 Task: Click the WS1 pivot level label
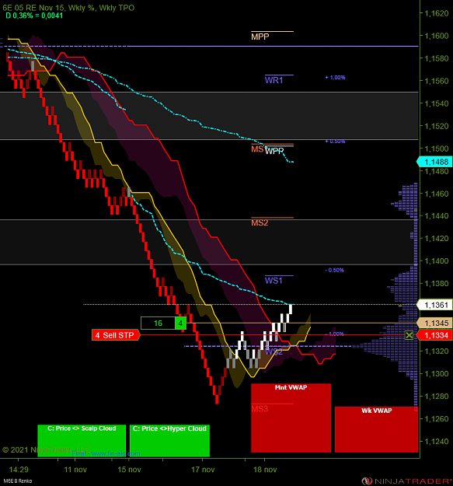(x=274, y=281)
